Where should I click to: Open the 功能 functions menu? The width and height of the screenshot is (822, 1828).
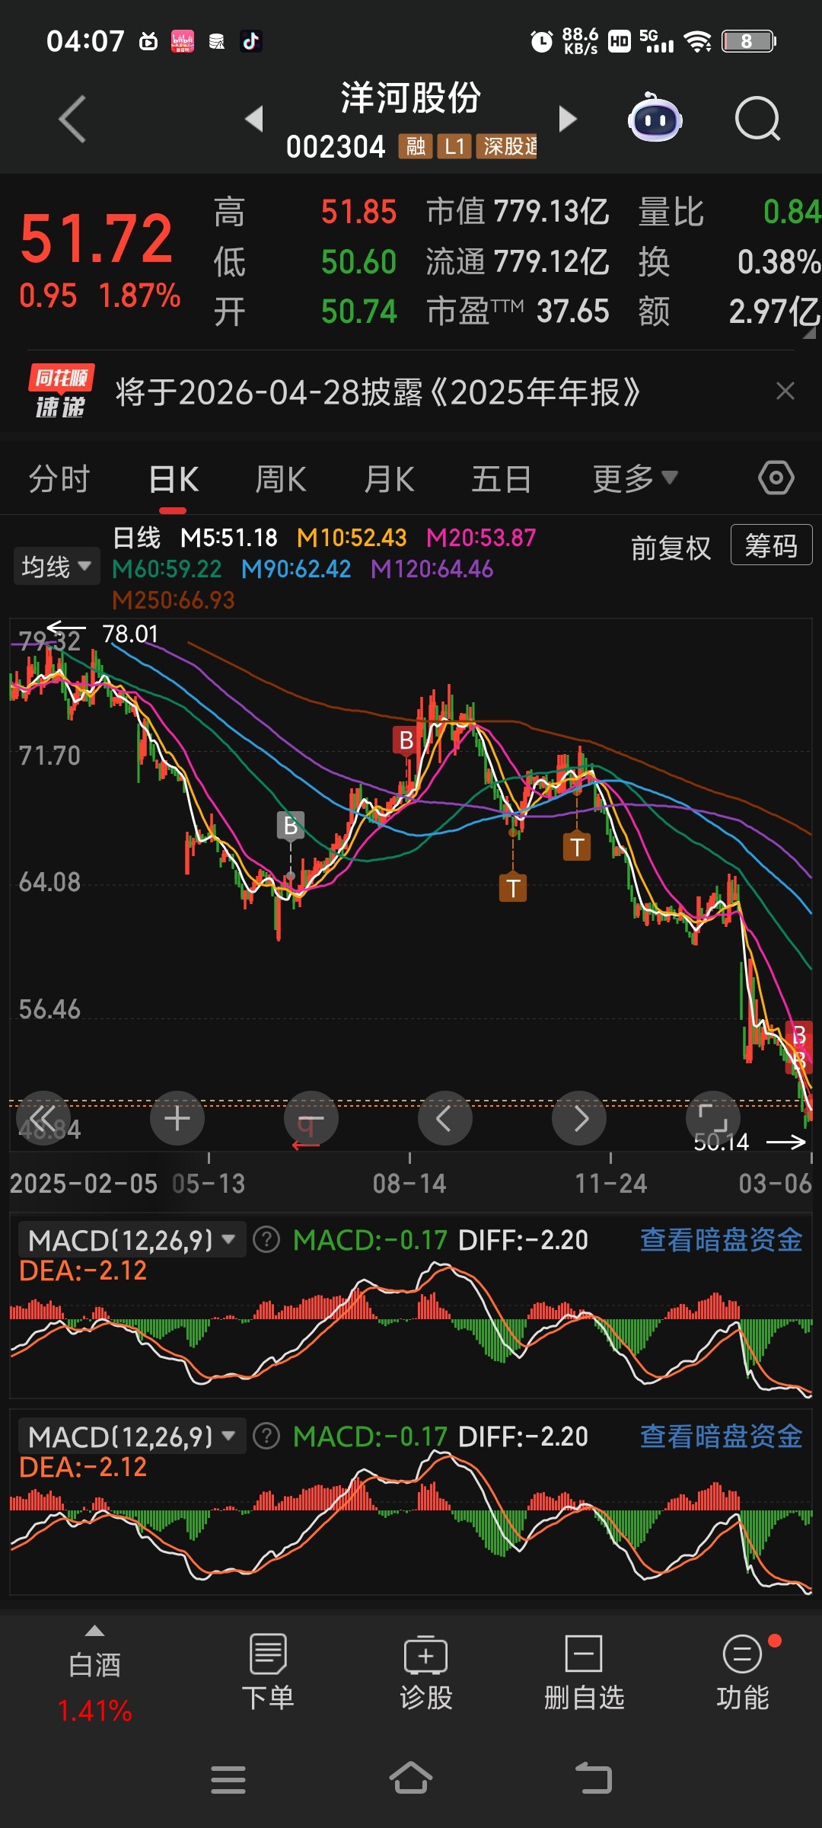[743, 1674]
